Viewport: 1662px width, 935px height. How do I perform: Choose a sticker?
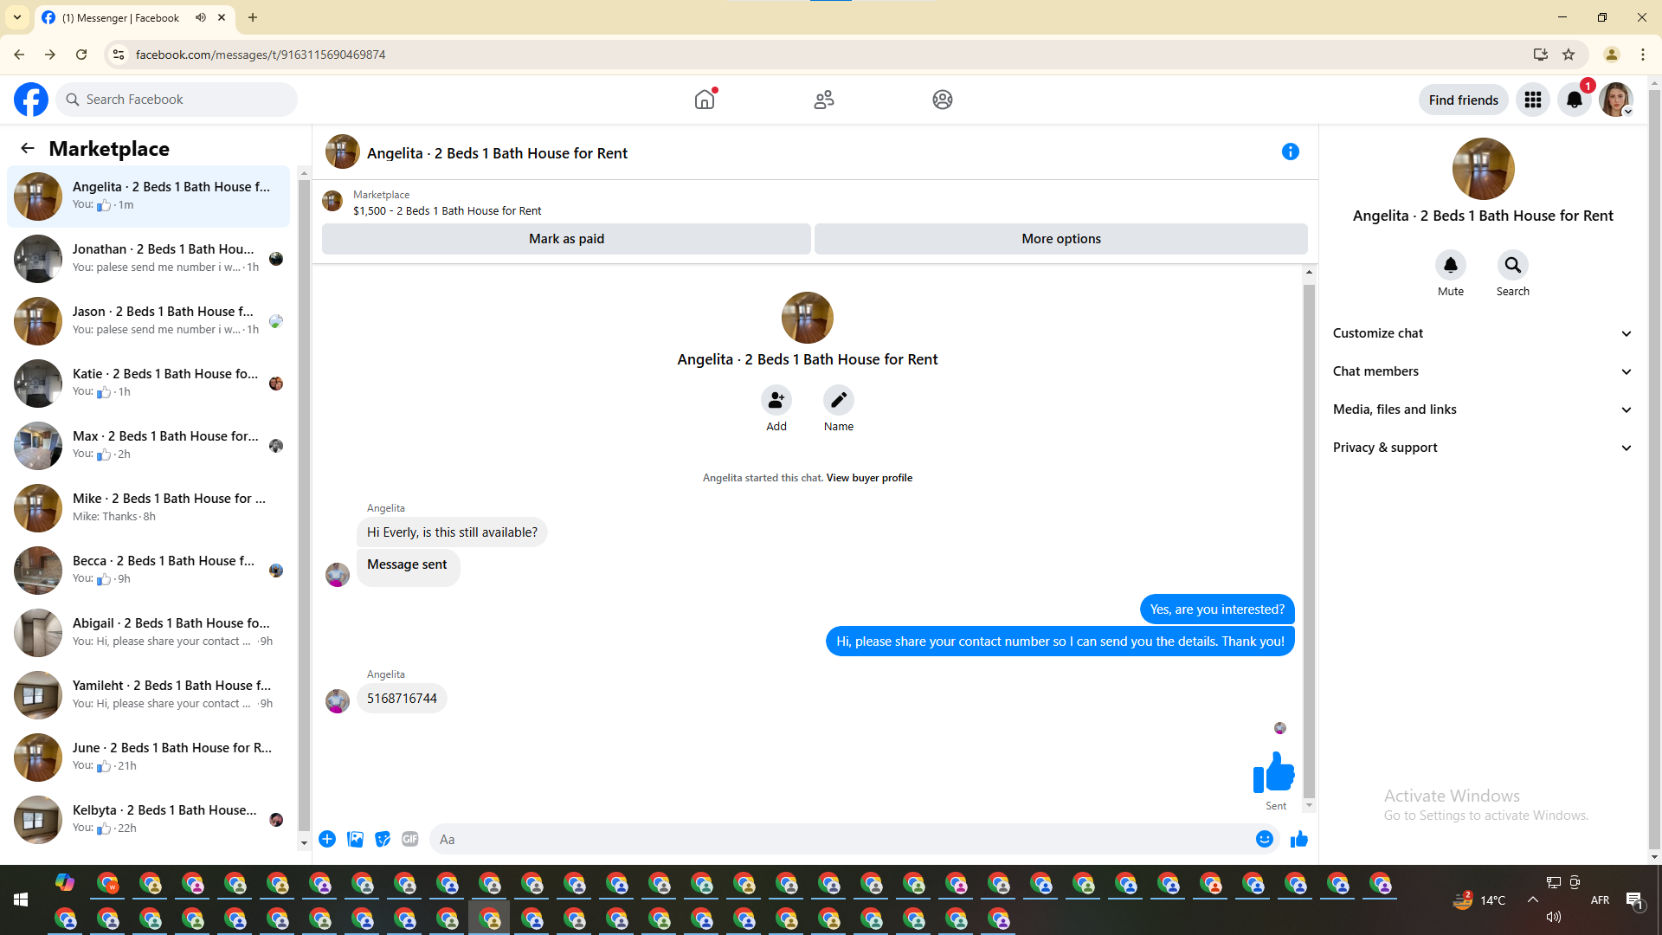(x=383, y=839)
